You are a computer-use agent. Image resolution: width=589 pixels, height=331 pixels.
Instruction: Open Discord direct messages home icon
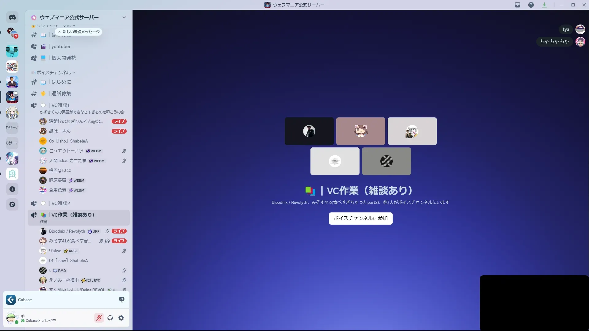click(x=12, y=17)
